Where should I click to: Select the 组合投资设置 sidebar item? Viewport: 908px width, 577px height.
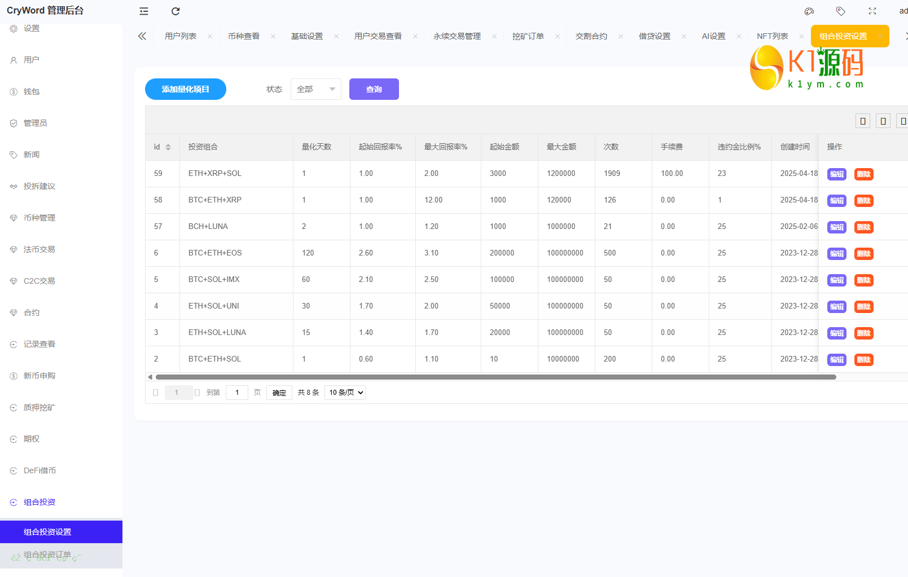click(61, 532)
